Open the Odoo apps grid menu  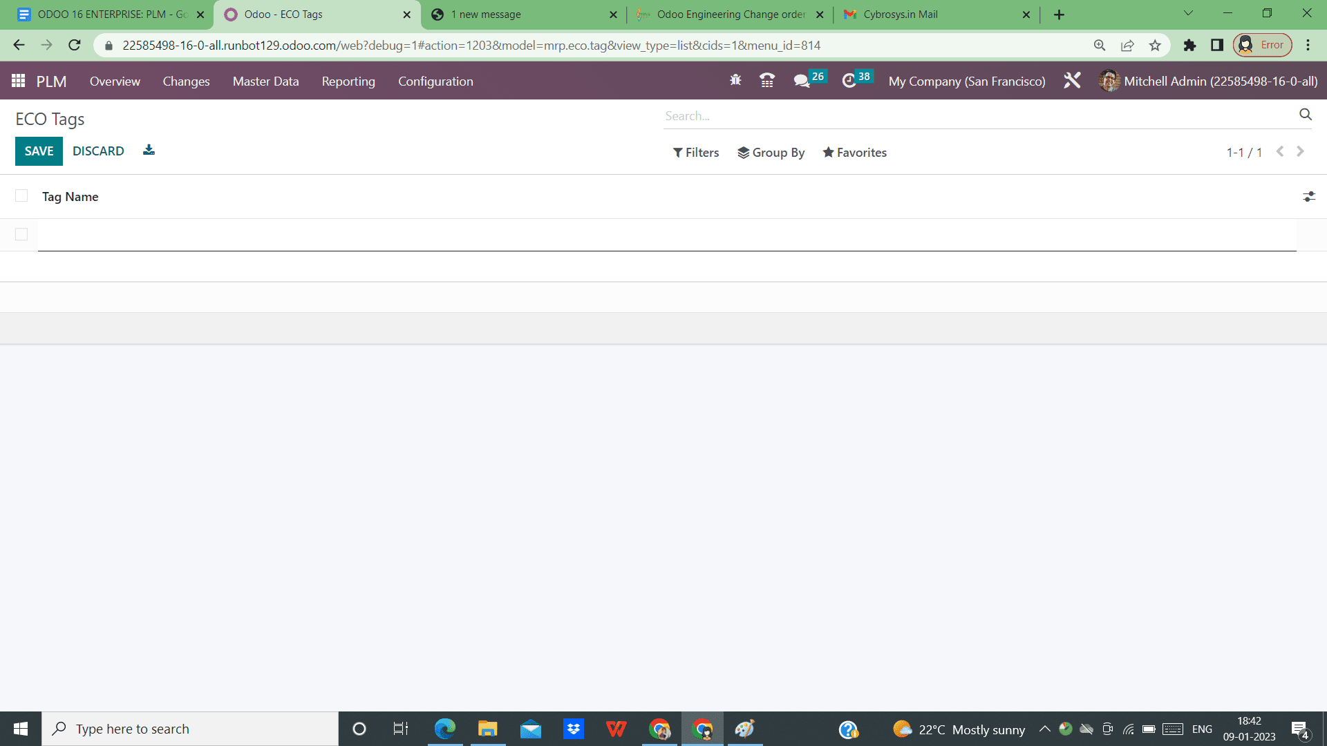(x=19, y=81)
